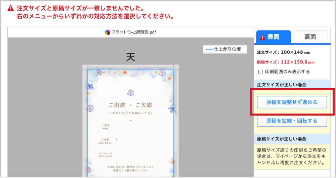
Task: Choose 原稿を調整せず進める button
Action: point(292,102)
